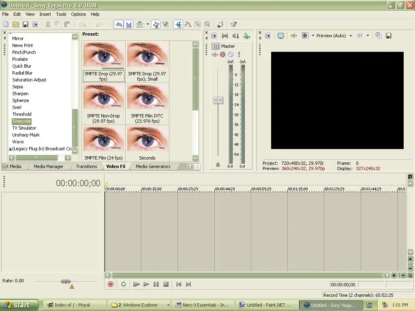Copy snapshot to clipboard in preview
This screenshot has width=415, height=311.
click(x=379, y=36)
